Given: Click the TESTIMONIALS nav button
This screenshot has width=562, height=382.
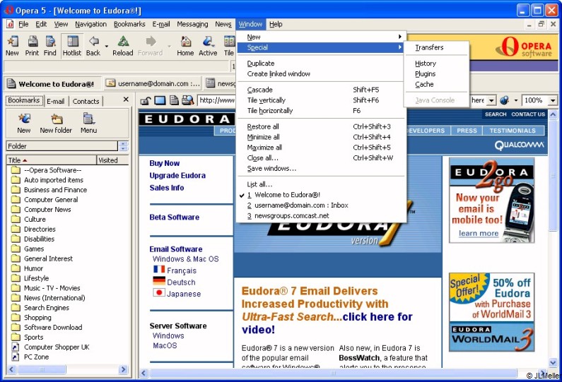Looking at the screenshot, I should coord(513,131).
